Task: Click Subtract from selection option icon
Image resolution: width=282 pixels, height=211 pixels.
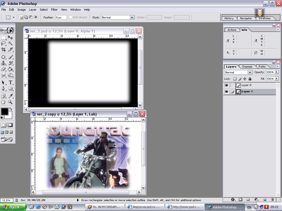Action: pyautogui.click(x=31, y=17)
